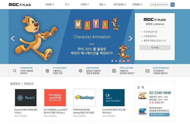Image resolution: width=190 pixels, height=124 pixels.
Task: Advance to the next banner slide arrow
Action: click(131, 39)
